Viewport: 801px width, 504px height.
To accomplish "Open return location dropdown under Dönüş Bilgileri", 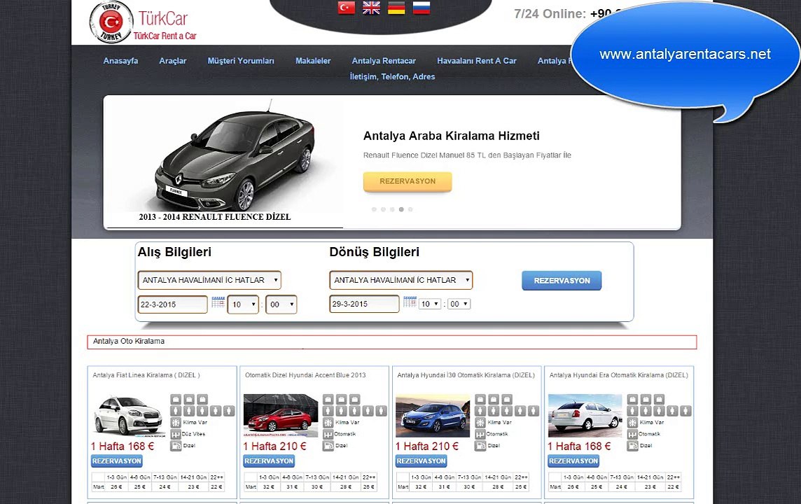I will [x=401, y=280].
